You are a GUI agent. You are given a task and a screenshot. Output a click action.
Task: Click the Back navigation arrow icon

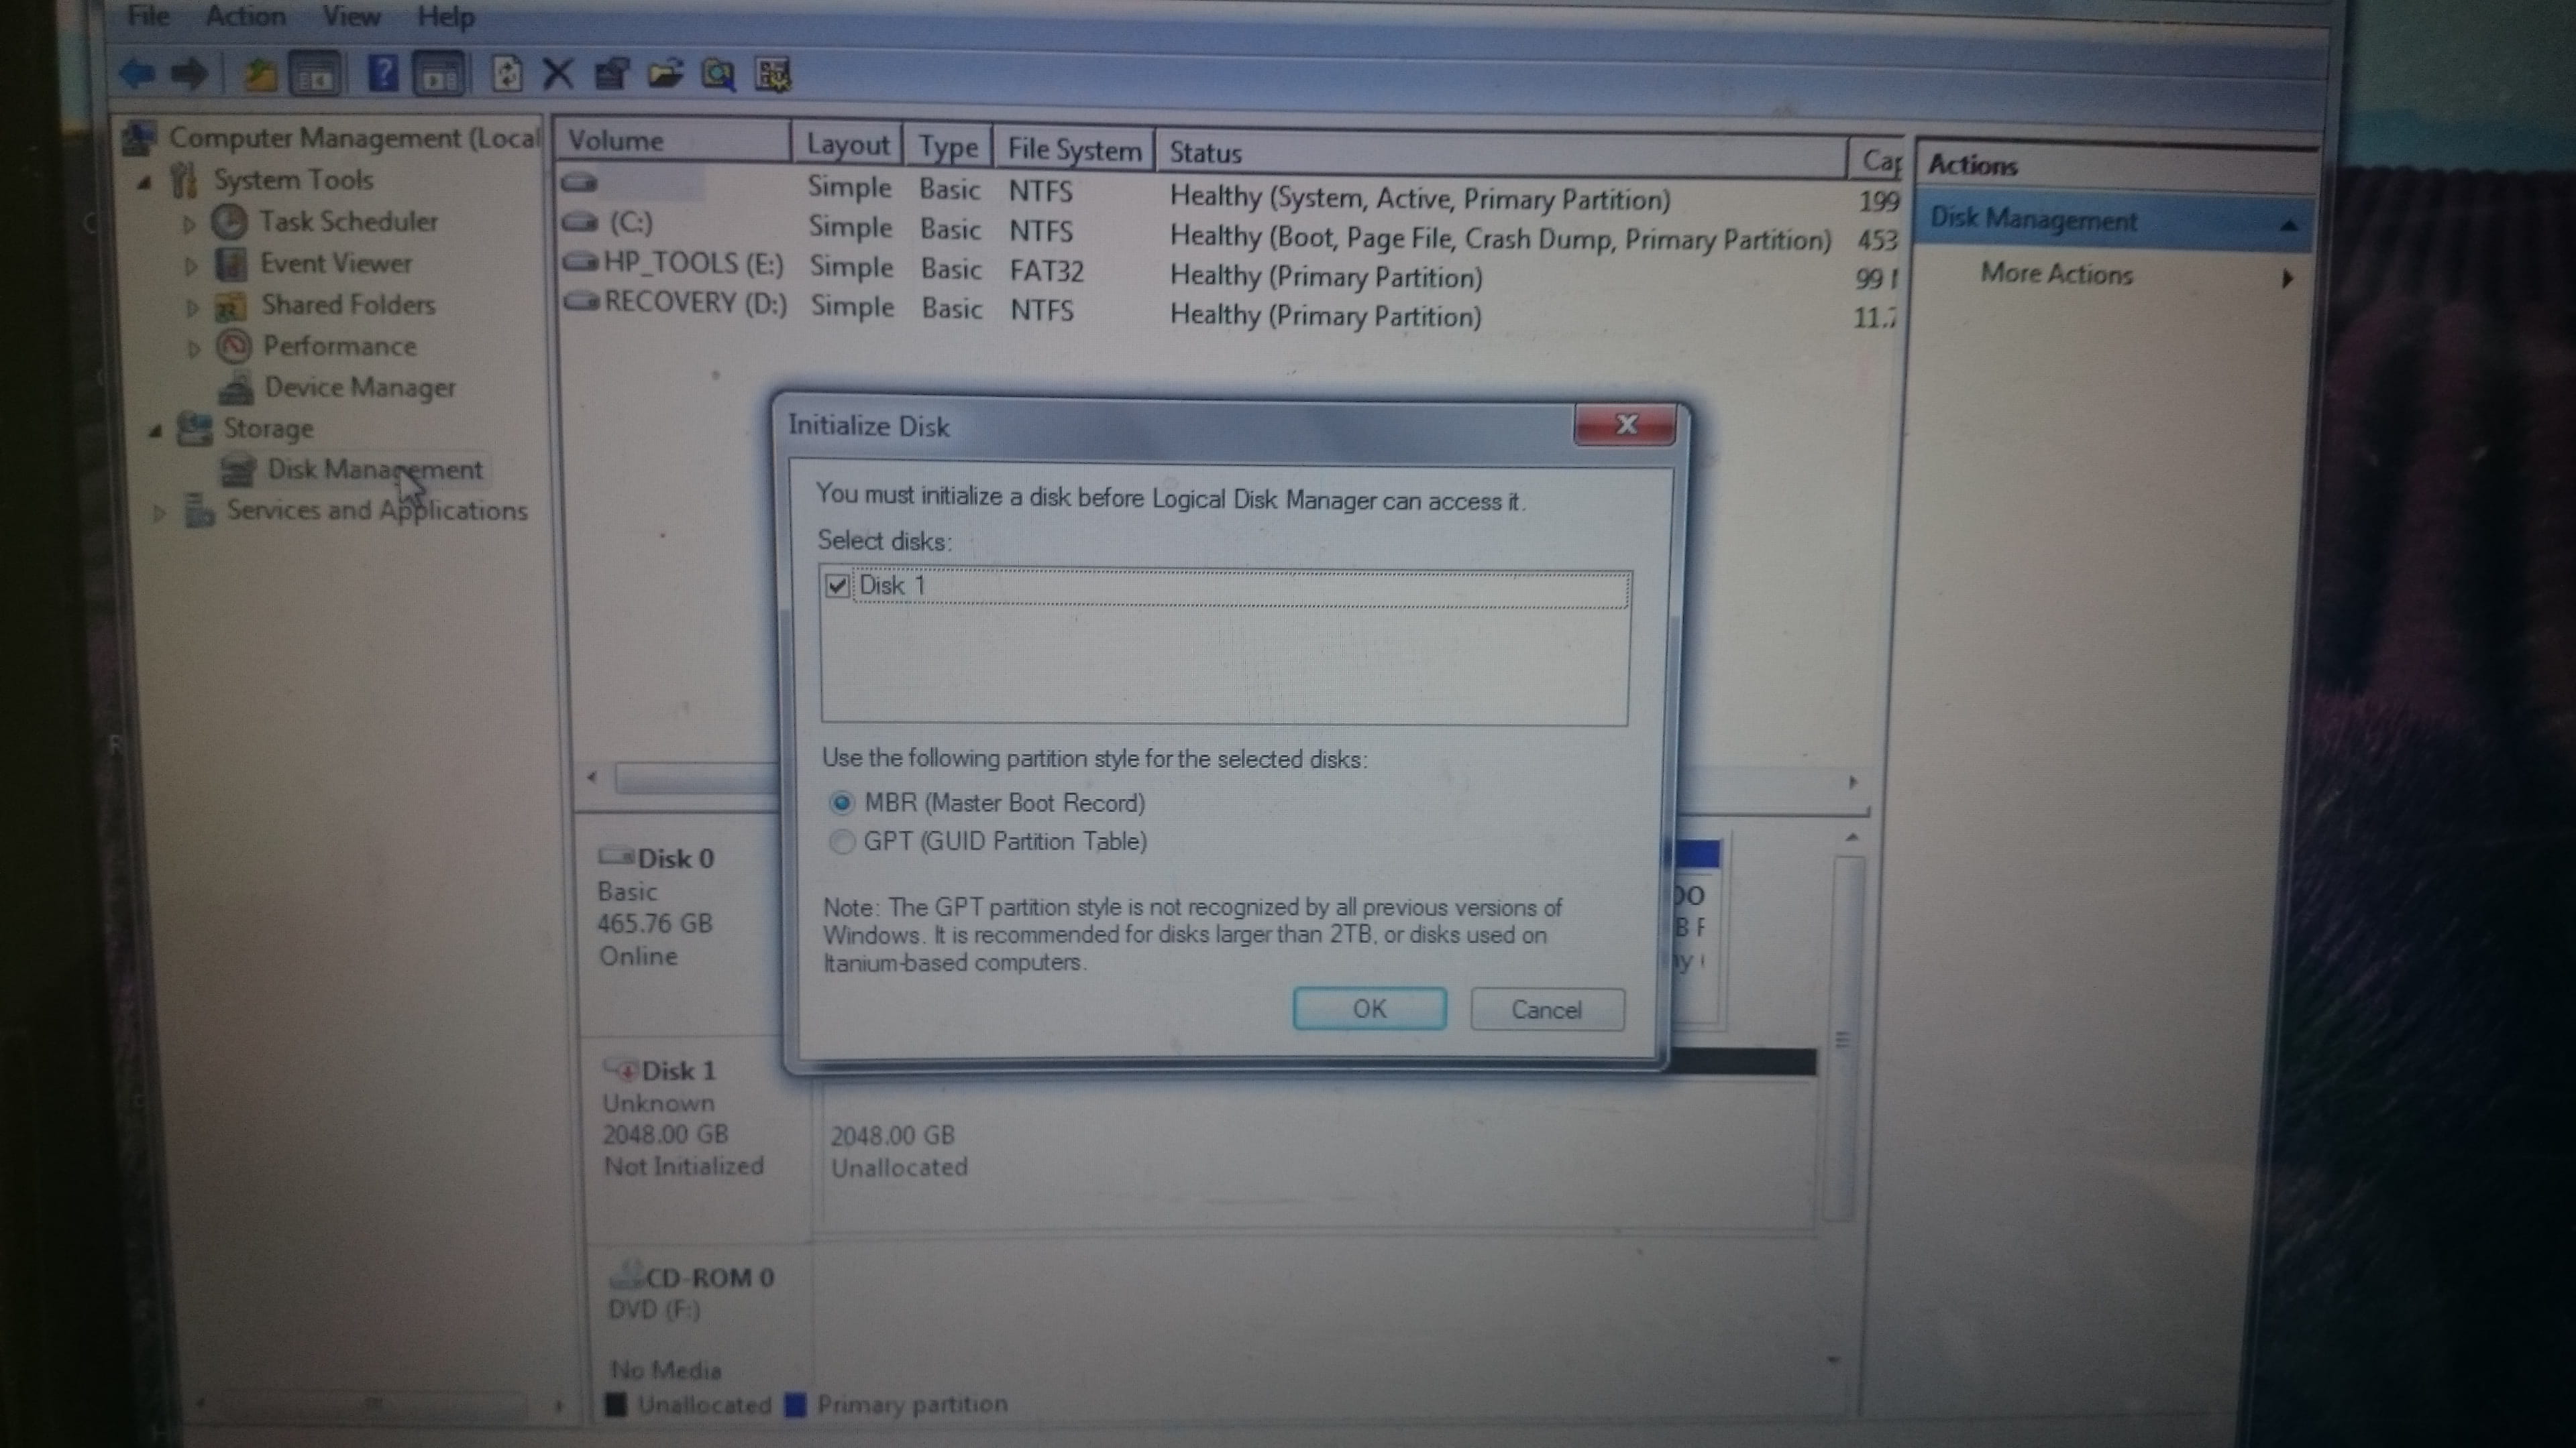136,74
